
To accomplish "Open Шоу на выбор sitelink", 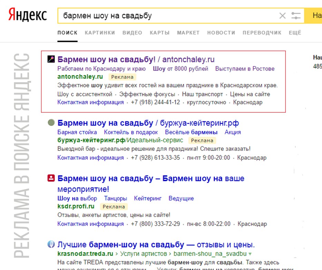I will coord(77,198).
